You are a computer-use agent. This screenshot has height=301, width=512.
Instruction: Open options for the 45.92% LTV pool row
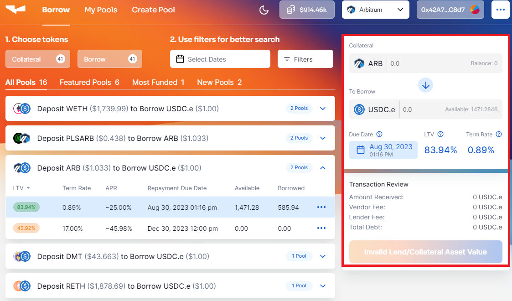point(321,228)
